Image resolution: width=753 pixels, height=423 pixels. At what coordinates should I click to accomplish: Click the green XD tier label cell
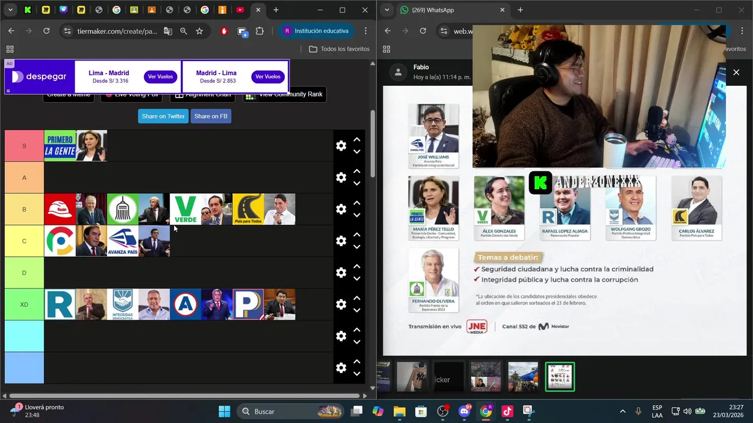24,304
